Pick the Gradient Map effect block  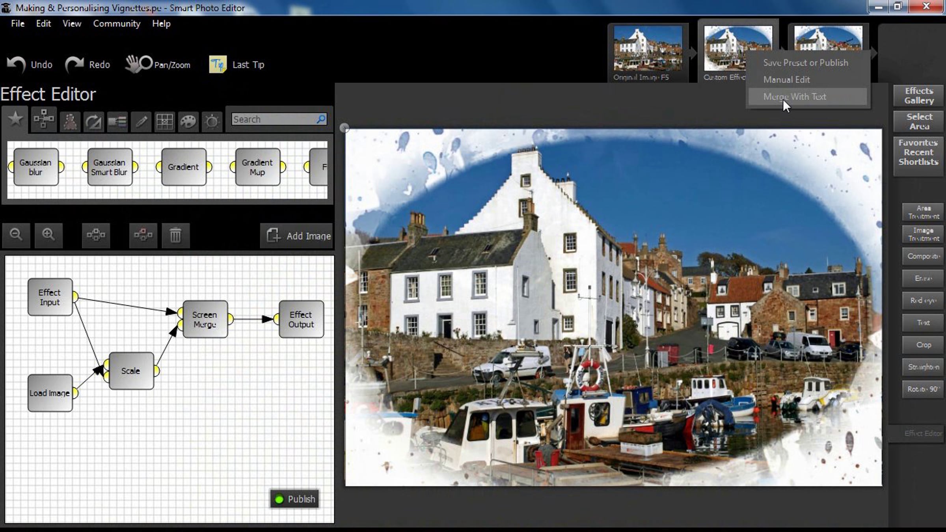[257, 167]
